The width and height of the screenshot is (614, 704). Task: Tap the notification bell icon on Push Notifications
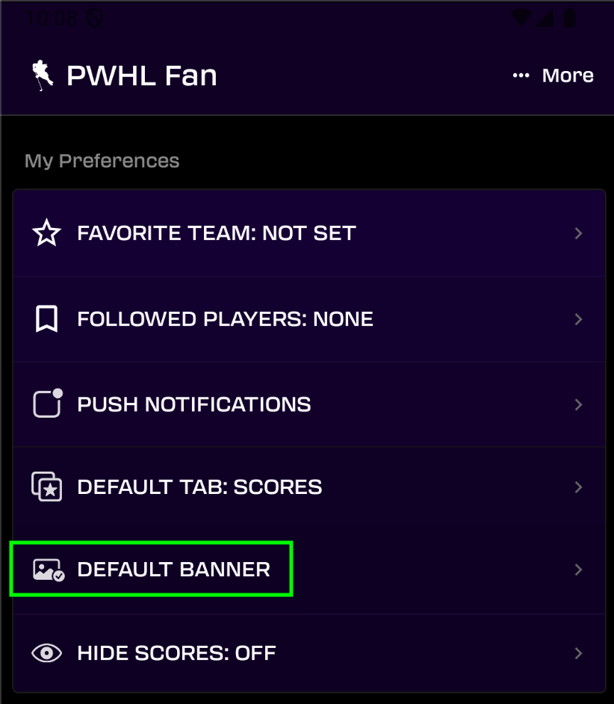(46, 404)
